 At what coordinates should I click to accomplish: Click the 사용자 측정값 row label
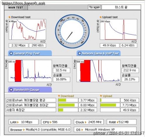(x=31, y=110)
